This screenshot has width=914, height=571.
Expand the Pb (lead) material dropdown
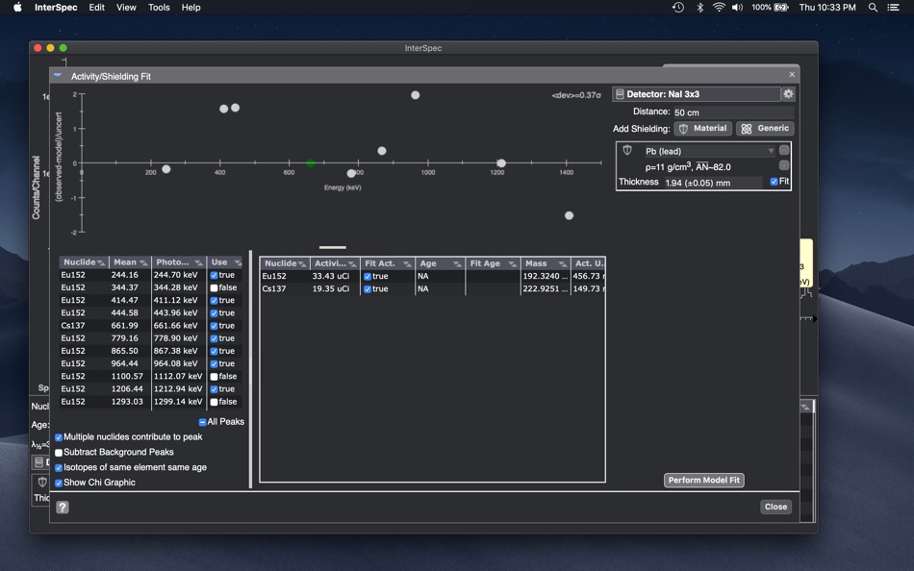tap(771, 151)
